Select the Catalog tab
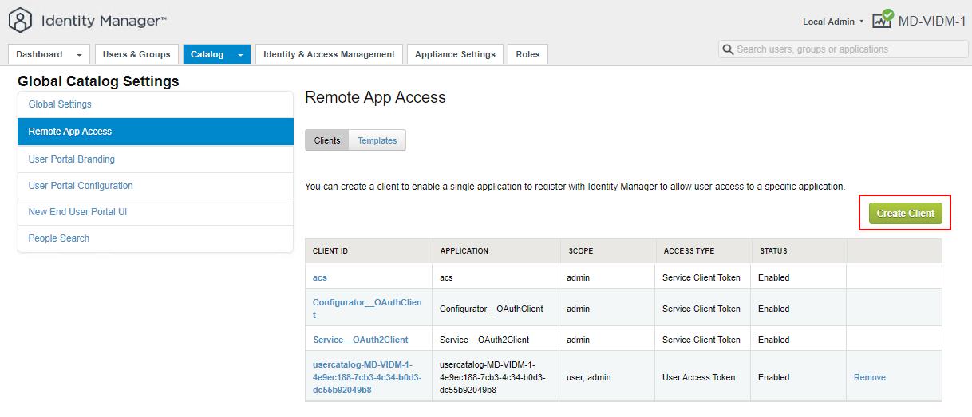Viewport: 972px width, 417px height. pos(207,54)
